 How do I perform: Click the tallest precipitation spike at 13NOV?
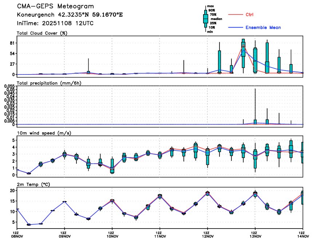click(x=255, y=106)
